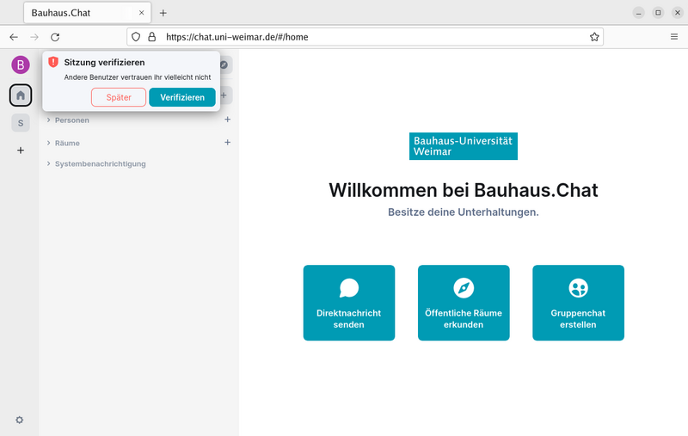Bookmark this page with star icon
The height and width of the screenshot is (436, 688).
(x=594, y=37)
